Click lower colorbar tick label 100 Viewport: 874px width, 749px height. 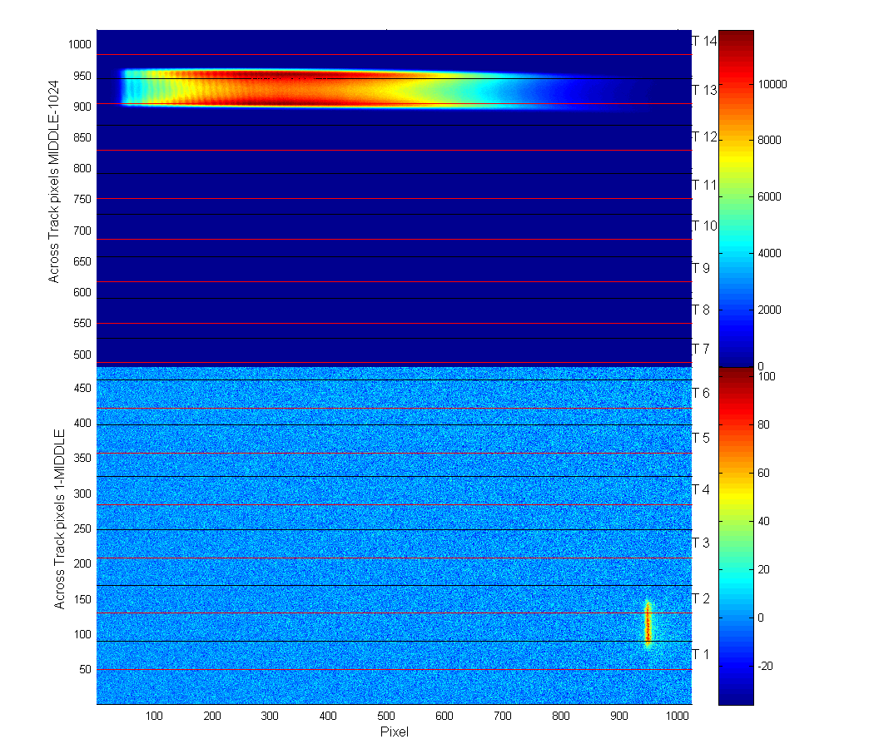767,377
